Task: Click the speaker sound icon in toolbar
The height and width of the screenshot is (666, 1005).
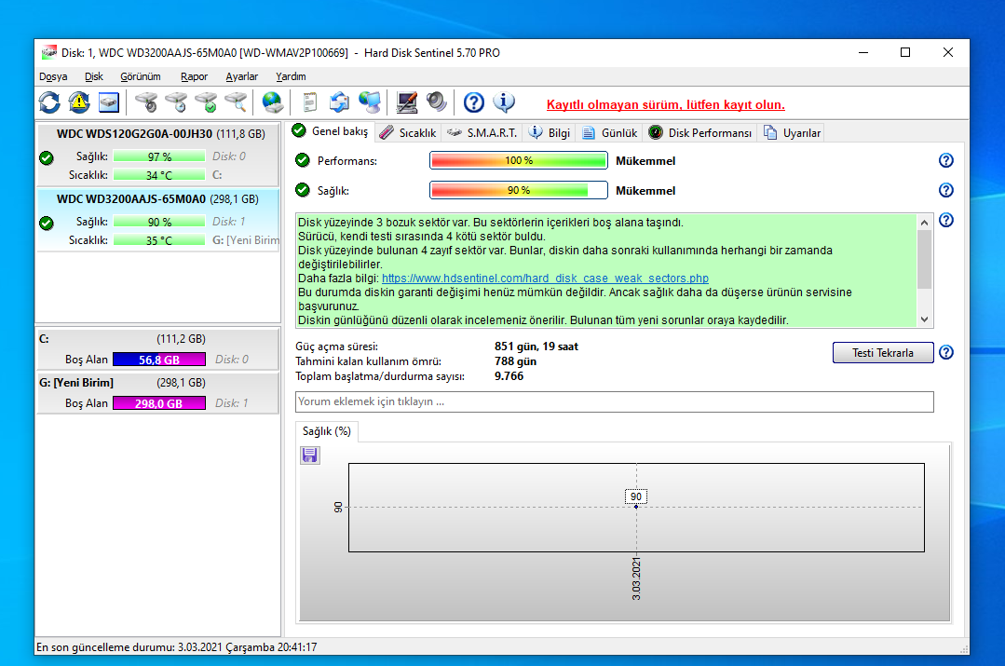Action: [x=436, y=102]
